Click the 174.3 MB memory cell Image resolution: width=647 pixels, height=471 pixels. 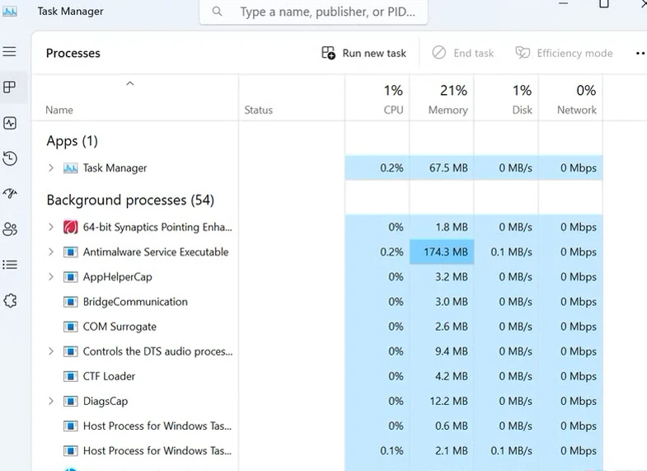point(442,252)
